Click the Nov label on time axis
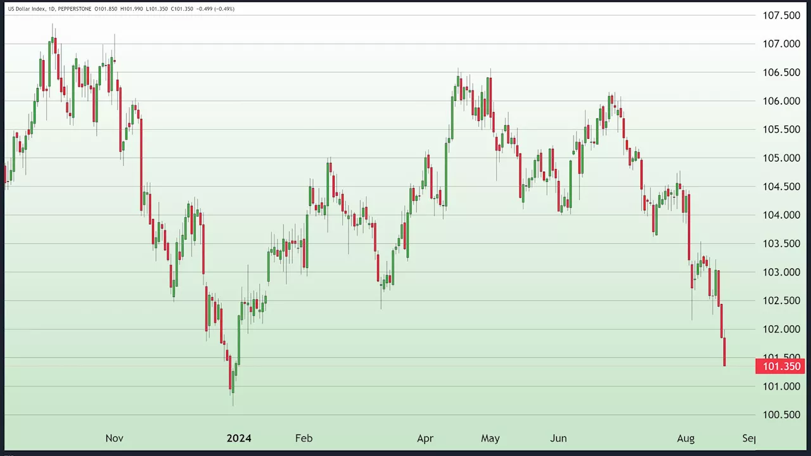811x456 pixels. coord(114,438)
